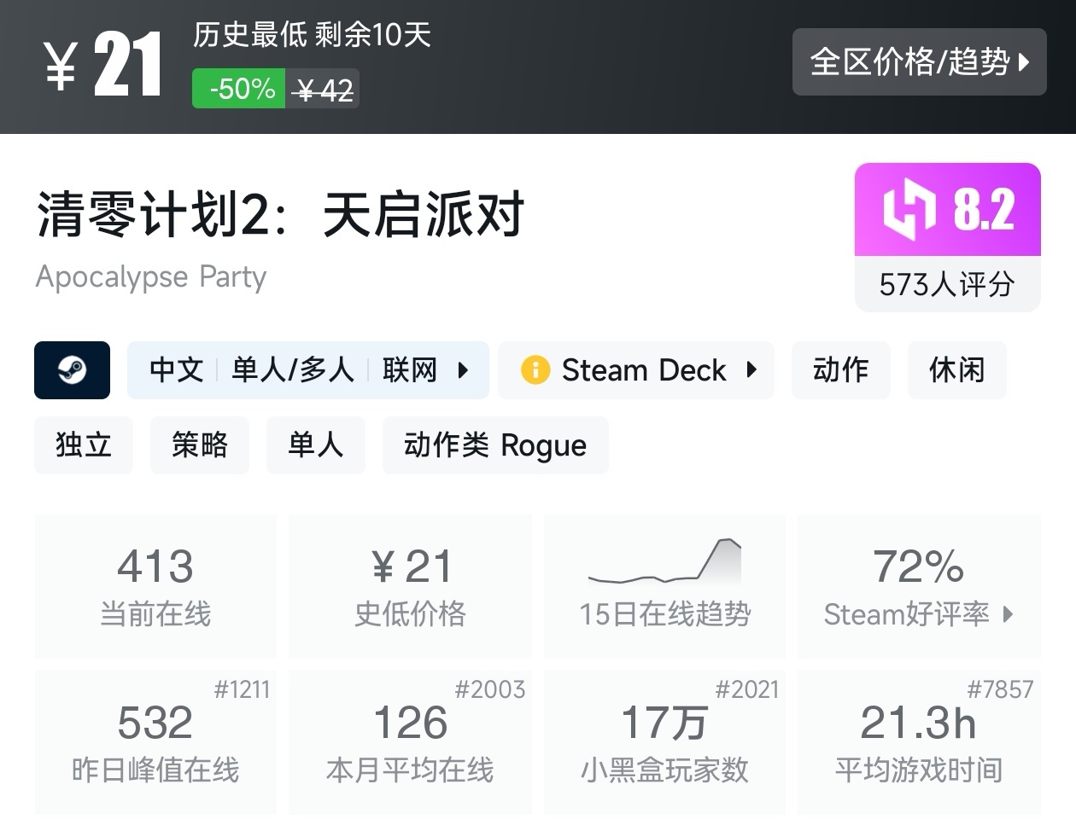Open the 15日在线趋势 chart thumbnail
Screen dimensions: 1076x825
pos(664,563)
